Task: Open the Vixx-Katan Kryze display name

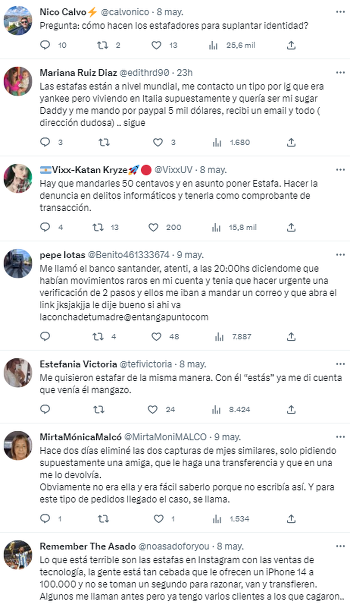Action: coord(90,170)
